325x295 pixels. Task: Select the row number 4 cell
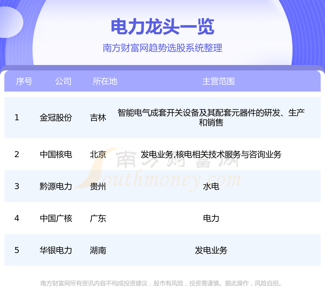pos(17,218)
